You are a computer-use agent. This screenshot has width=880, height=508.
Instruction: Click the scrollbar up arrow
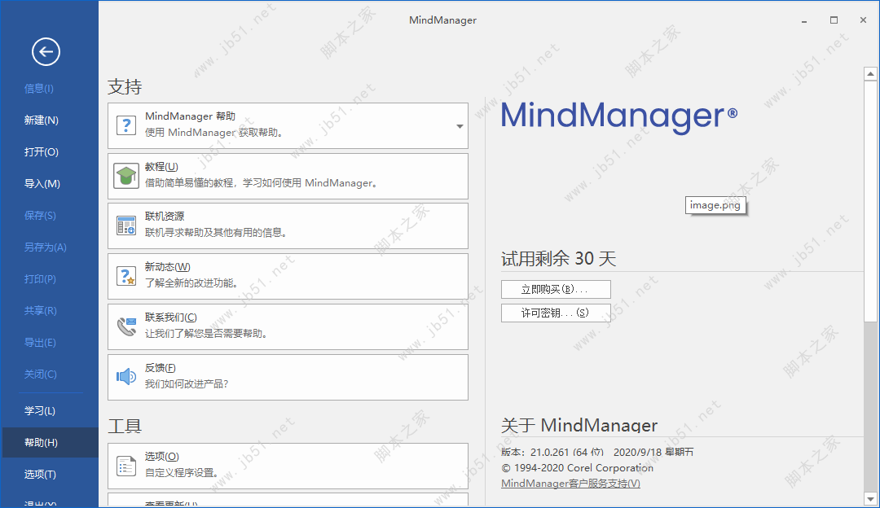(x=870, y=73)
